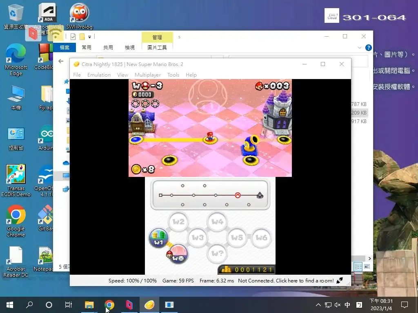Viewport: 418px width, 313px height.
Task: Switch to the 共用 ribbon tab
Action: click(108, 47)
